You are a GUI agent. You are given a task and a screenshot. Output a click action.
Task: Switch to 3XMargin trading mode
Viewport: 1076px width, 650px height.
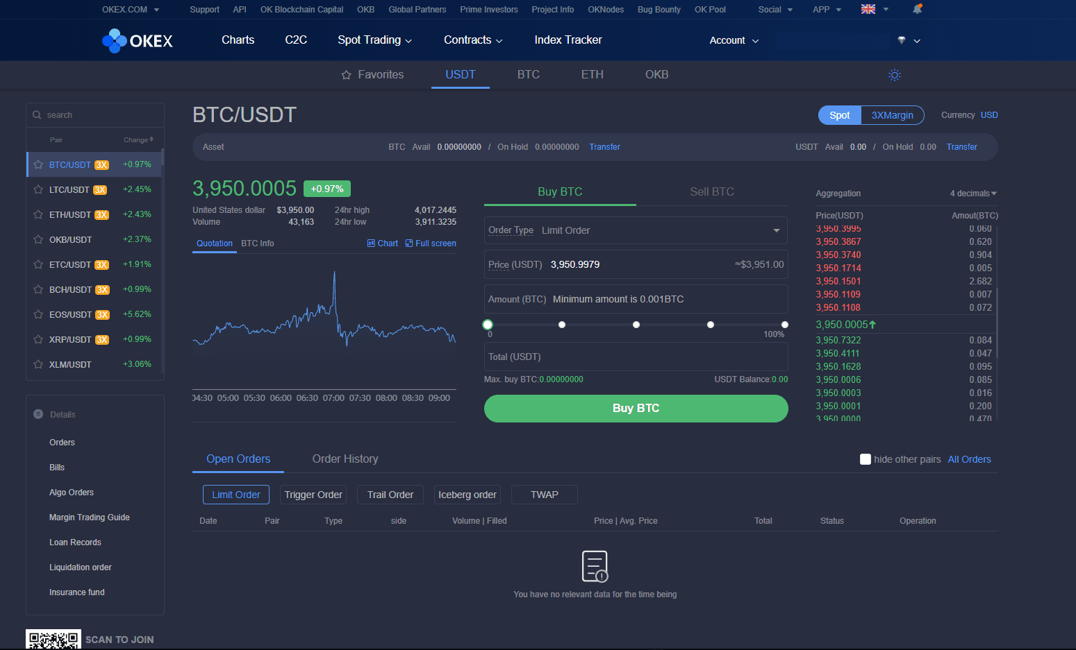click(x=892, y=115)
